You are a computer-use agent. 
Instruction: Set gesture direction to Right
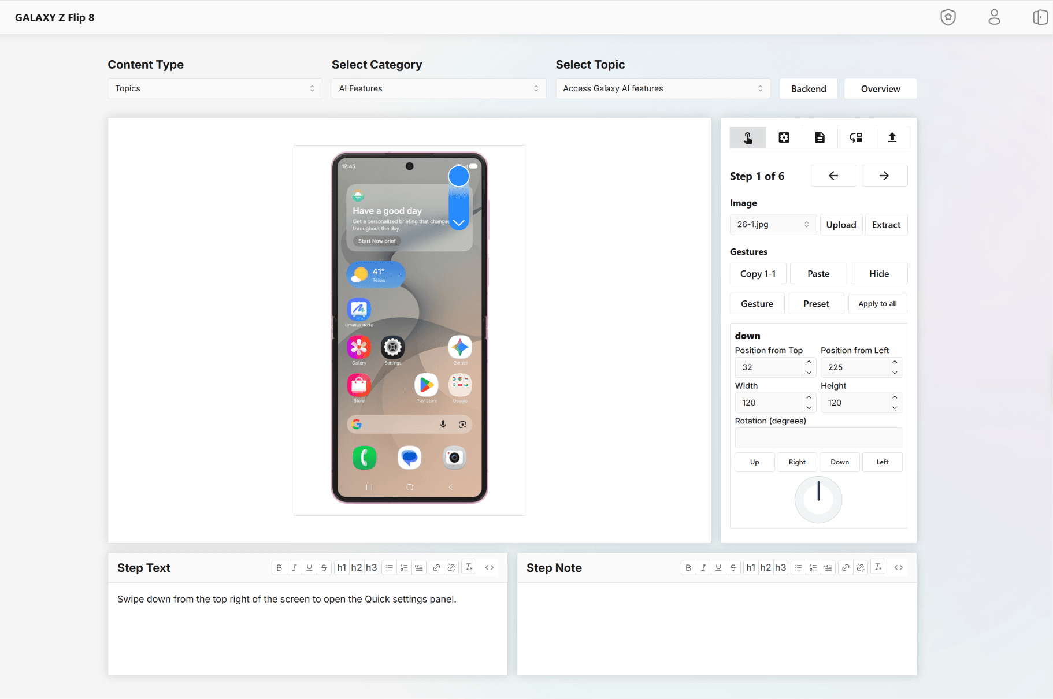click(x=797, y=462)
